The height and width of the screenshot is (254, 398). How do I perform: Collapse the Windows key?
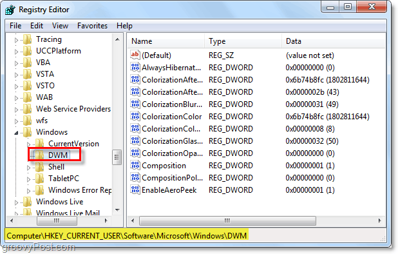(x=16, y=133)
